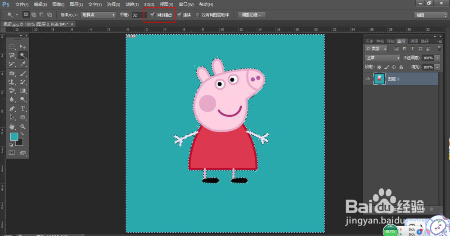The image size is (450, 236).
Task: Select the Eyedropper tool
Action: [22, 64]
